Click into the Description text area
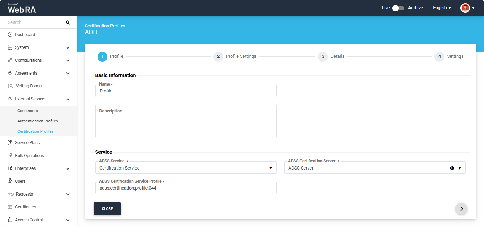Viewport: 484px width, 227px height. pyautogui.click(x=186, y=121)
